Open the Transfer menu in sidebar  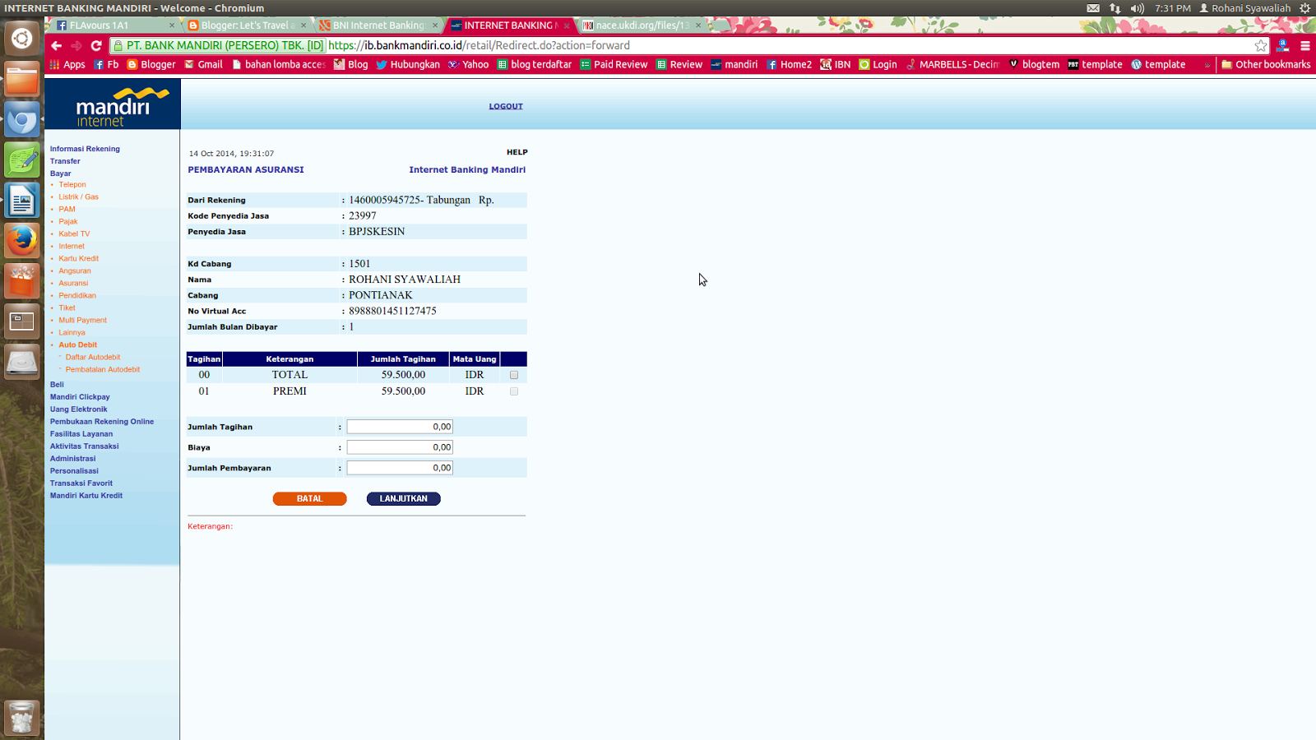(x=65, y=161)
